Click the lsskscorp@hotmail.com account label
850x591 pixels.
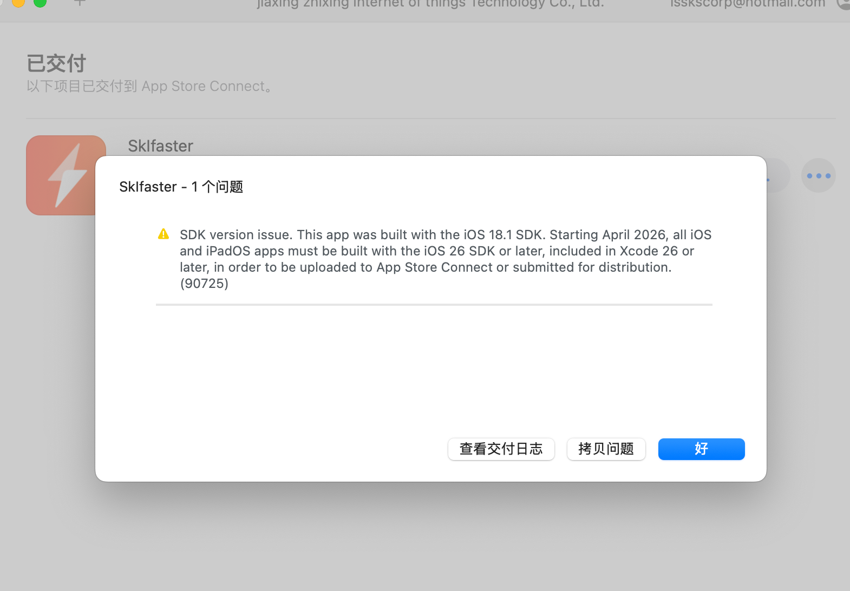tap(747, 4)
